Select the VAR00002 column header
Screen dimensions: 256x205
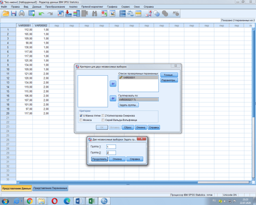point(41,25)
